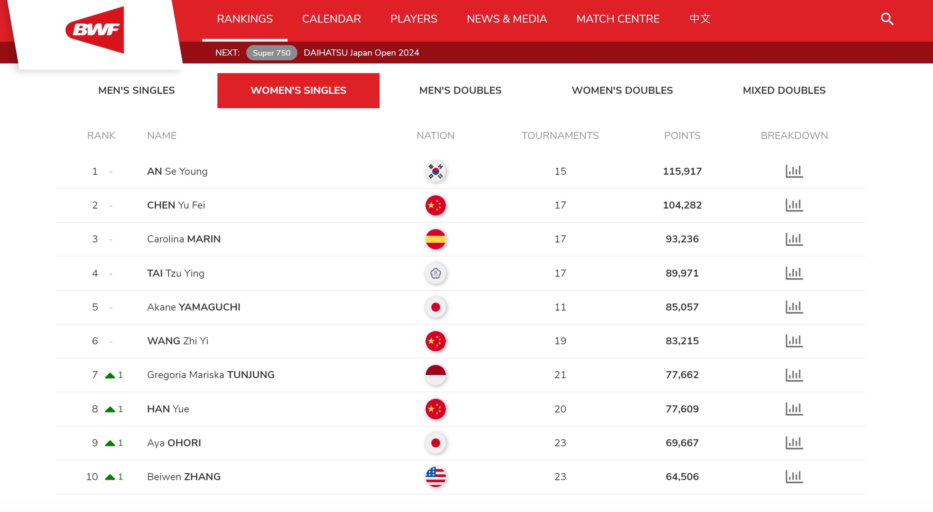Viewport: 933px width, 512px height.
Task: Open breakdown chart for WANG Zhi Yi
Action: click(794, 341)
